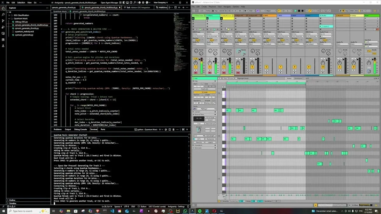Expand the Timeline section in Explorer
Screen dimensions: 381x214
[x=13, y=203]
